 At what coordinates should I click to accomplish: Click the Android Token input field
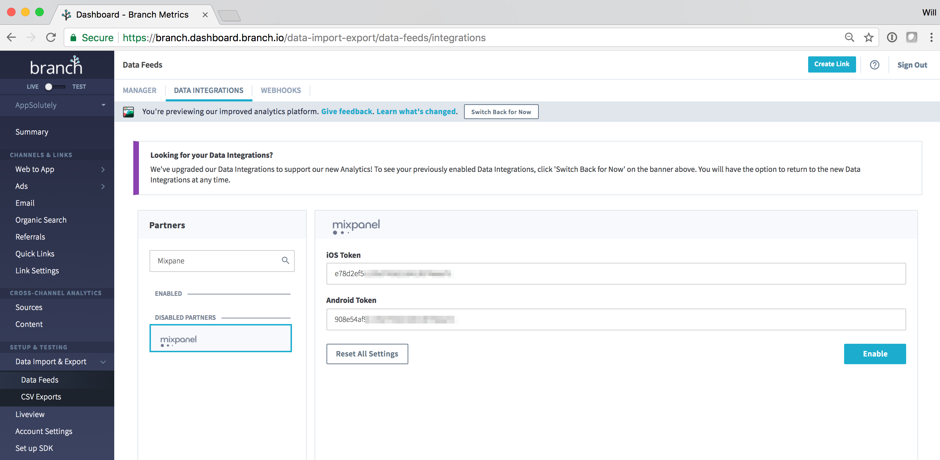click(616, 319)
